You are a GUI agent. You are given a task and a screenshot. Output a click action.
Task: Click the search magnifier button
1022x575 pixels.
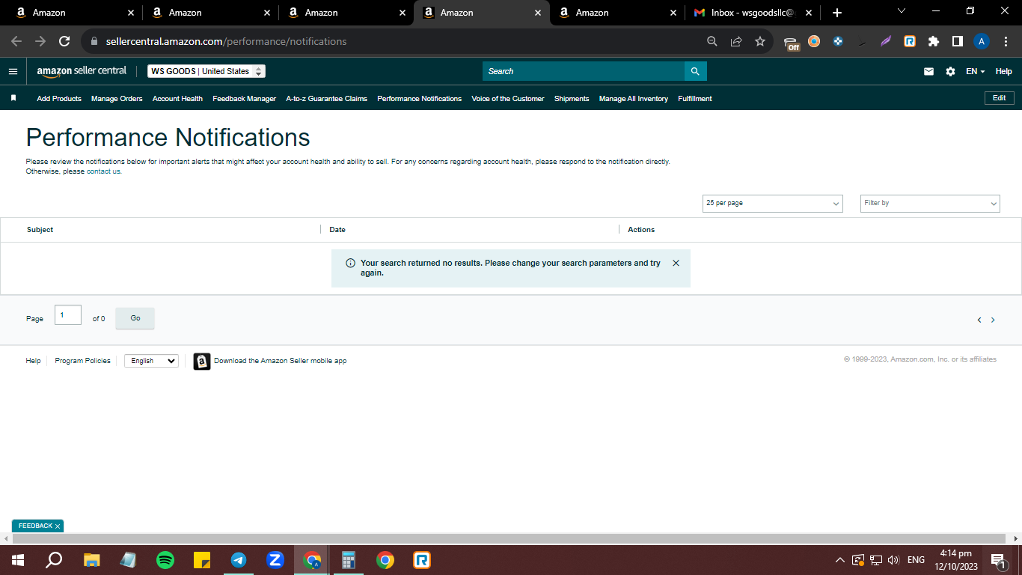pyautogui.click(x=695, y=71)
